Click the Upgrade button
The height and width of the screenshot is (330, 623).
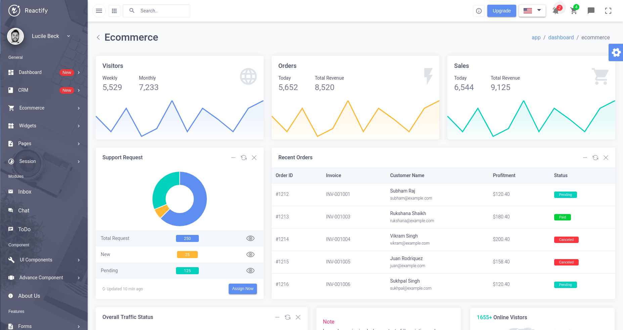501,11
